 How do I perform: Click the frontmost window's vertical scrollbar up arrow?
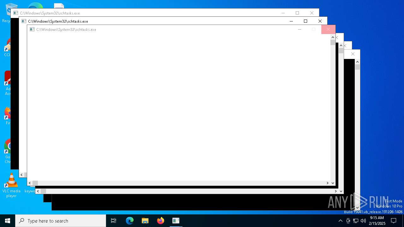point(333,37)
